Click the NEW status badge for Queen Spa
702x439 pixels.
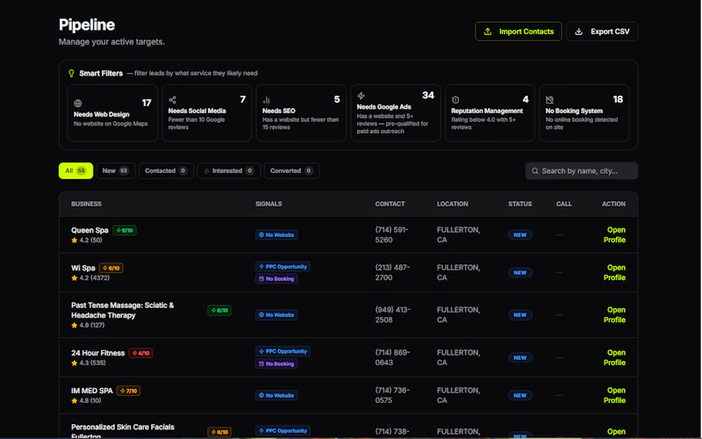[x=519, y=234]
